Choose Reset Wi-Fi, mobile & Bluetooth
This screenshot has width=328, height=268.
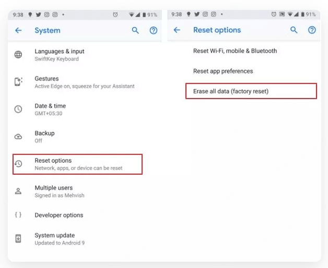point(235,51)
